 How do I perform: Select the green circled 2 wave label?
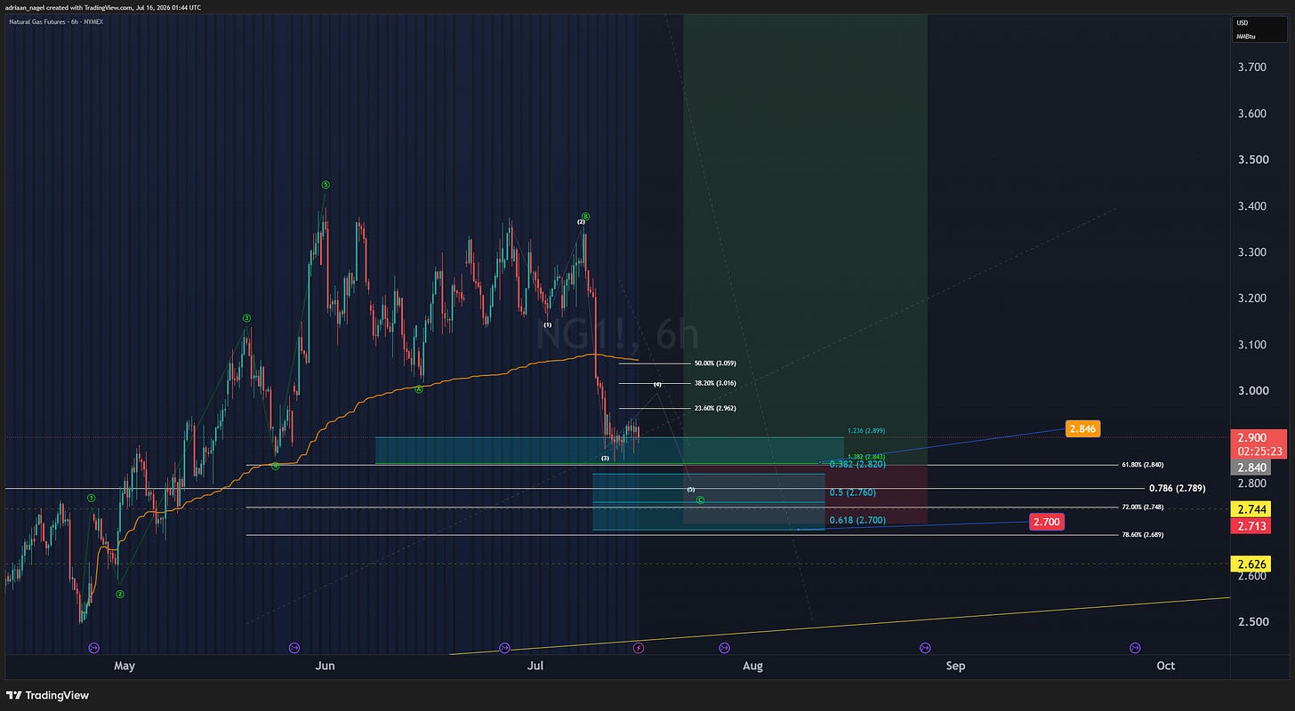[x=120, y=594]
